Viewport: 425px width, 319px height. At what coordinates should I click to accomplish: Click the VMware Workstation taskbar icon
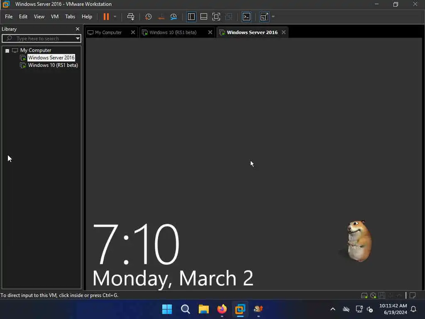(240, 309)
